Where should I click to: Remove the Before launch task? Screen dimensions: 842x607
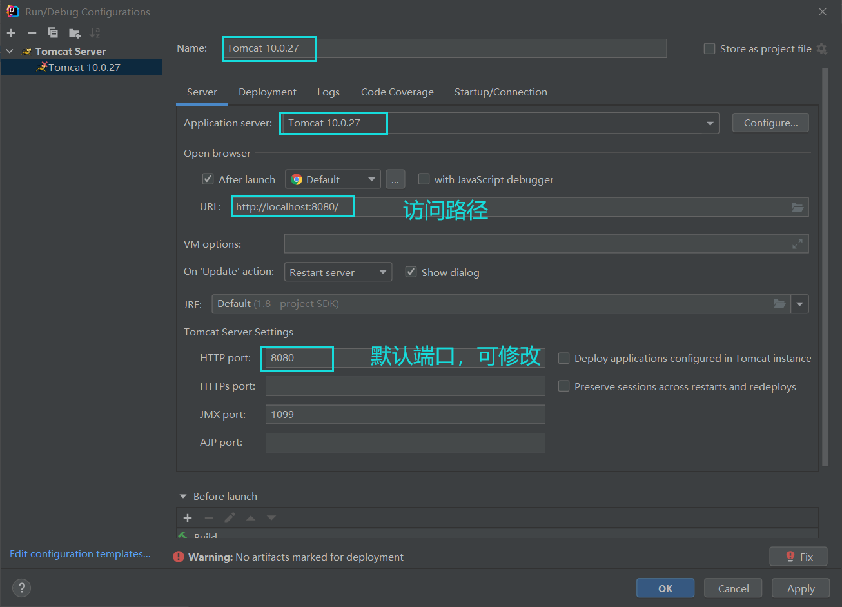tap(208, 518)
